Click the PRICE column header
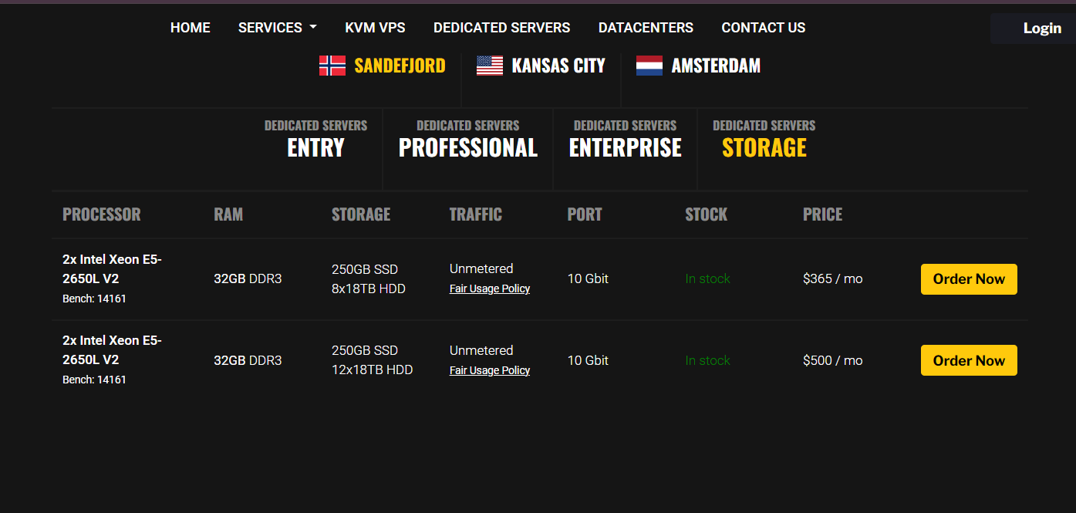This screenshot has height=513, width=1076. tap(823, 214)
